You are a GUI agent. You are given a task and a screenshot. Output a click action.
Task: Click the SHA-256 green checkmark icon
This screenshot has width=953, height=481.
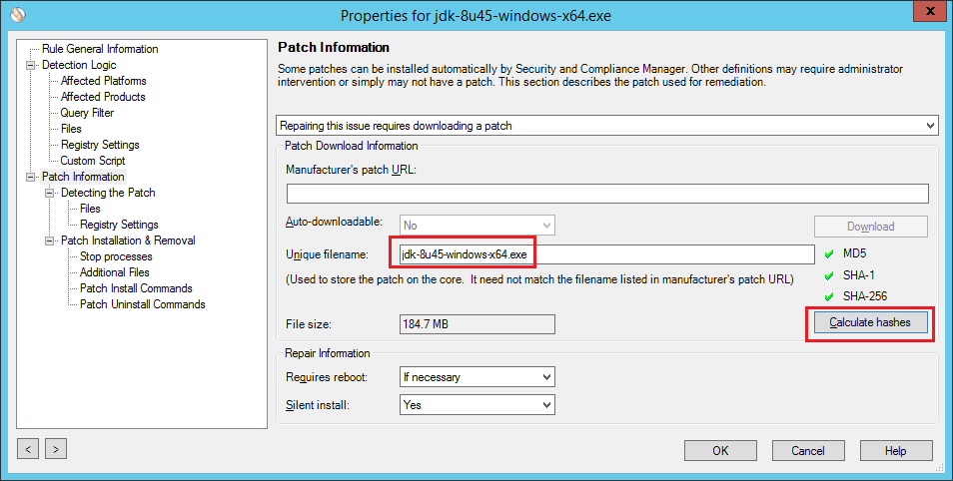[827, 296]
